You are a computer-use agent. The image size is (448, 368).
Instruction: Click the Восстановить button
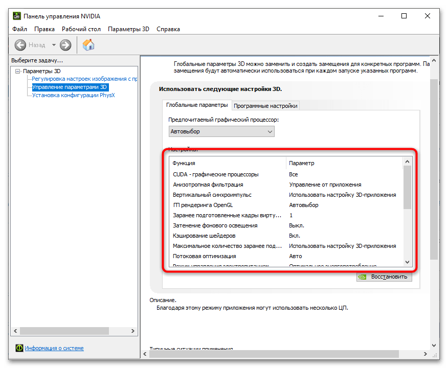384,277
